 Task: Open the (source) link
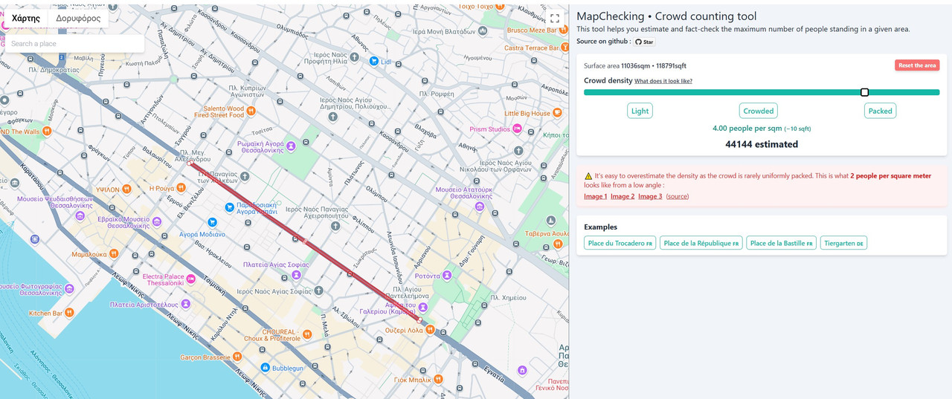(677, 196)
